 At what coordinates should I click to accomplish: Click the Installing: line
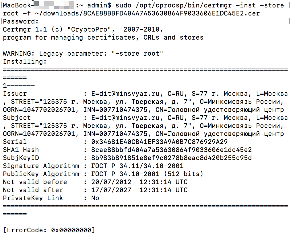(25, 62)
